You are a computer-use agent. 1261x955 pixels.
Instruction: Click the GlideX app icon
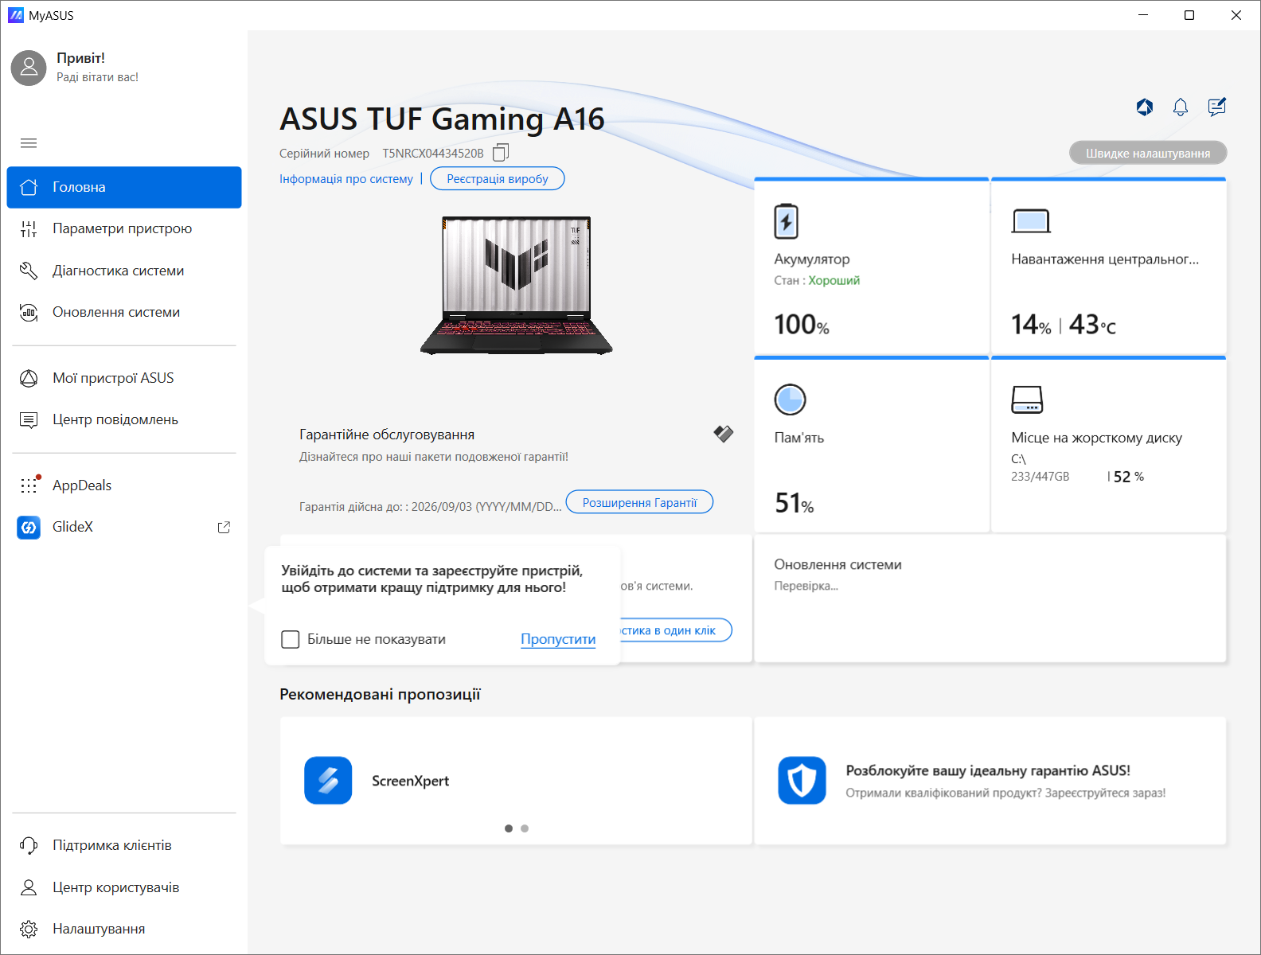coord(29,527)
